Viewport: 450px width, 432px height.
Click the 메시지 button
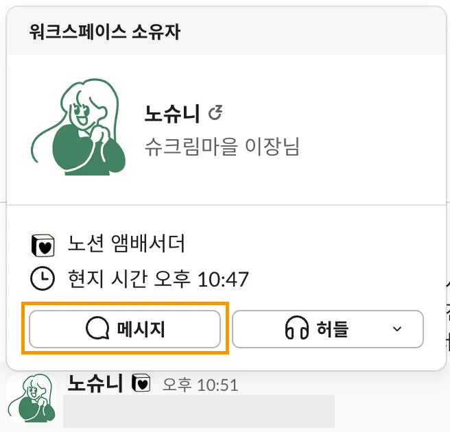tap(125, 329)
